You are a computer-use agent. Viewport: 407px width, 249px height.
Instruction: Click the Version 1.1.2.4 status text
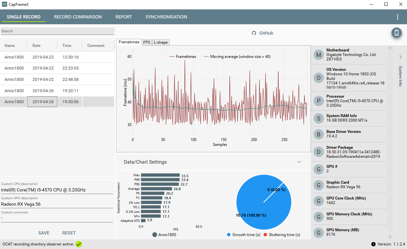[391, 244]
